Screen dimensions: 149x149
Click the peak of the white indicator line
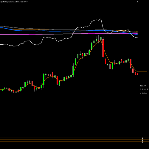pyautogui.click(x=101, y=19)
